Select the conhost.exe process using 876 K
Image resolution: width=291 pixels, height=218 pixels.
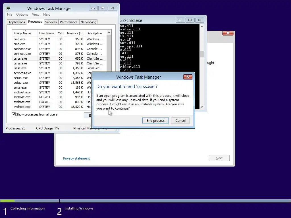click(59, 54)
